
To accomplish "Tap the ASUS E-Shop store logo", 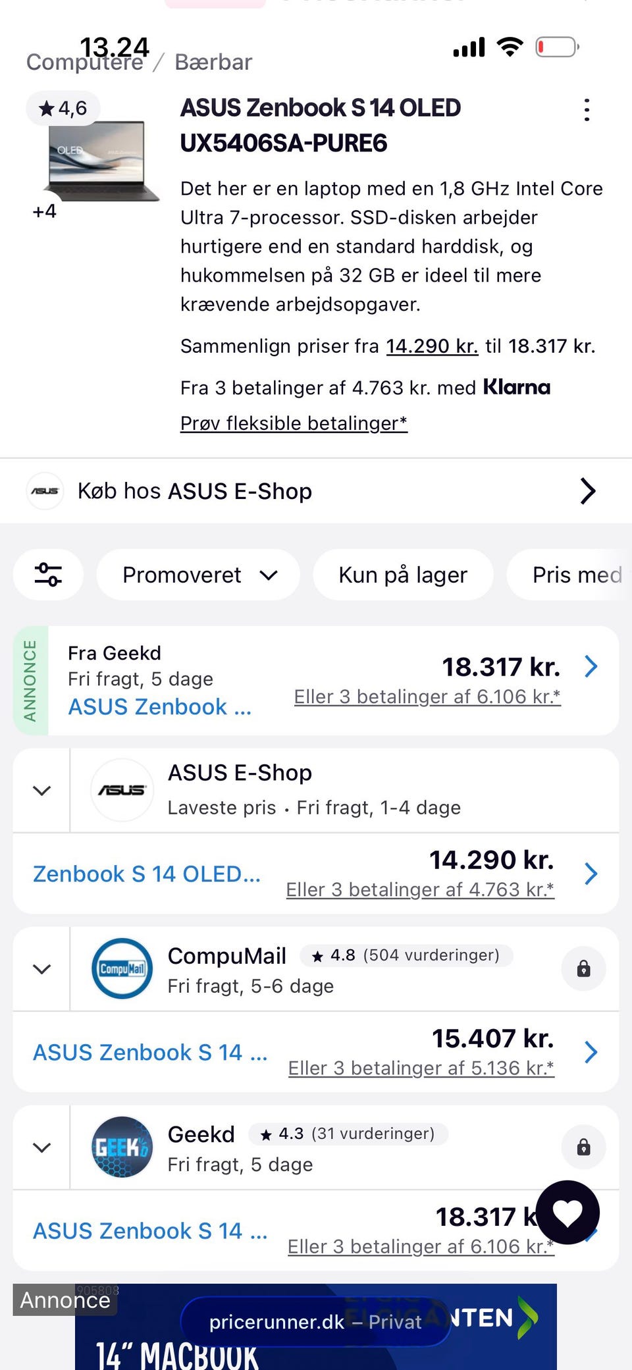I will 122,790.
